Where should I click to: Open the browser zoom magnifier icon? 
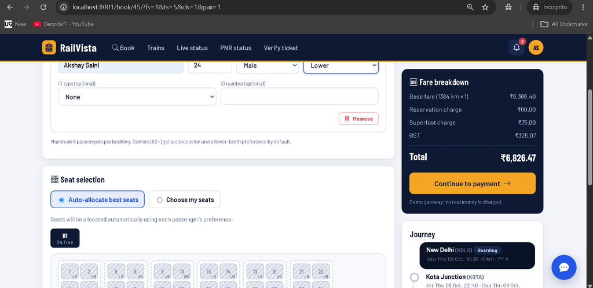tap(470, 7)
